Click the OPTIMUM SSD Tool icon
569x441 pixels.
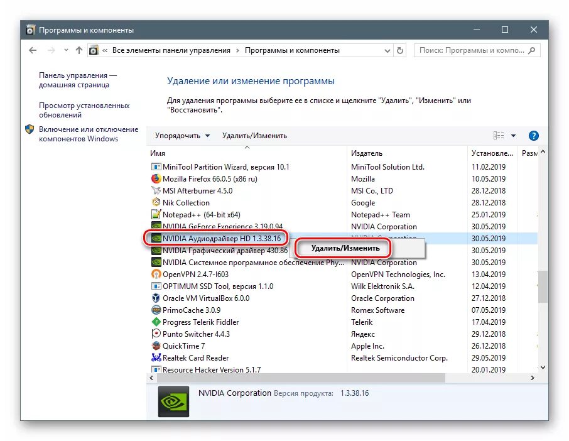(x=156, y=286)
